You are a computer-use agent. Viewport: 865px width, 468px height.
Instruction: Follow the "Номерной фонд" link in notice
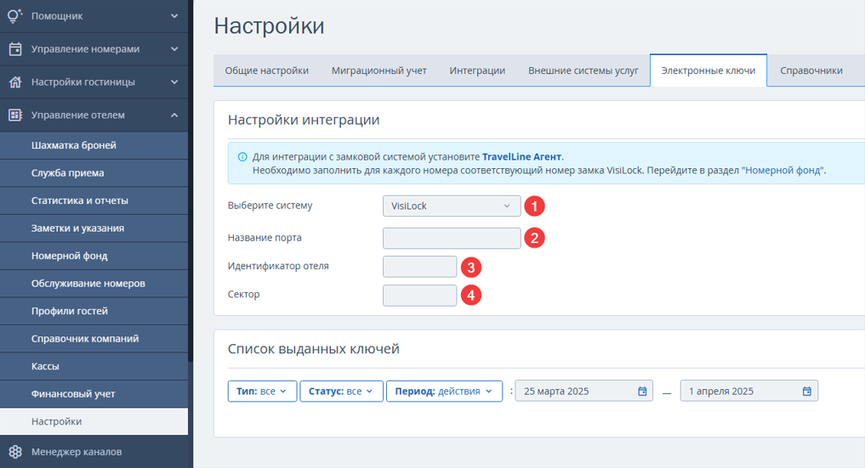[782, 171]
